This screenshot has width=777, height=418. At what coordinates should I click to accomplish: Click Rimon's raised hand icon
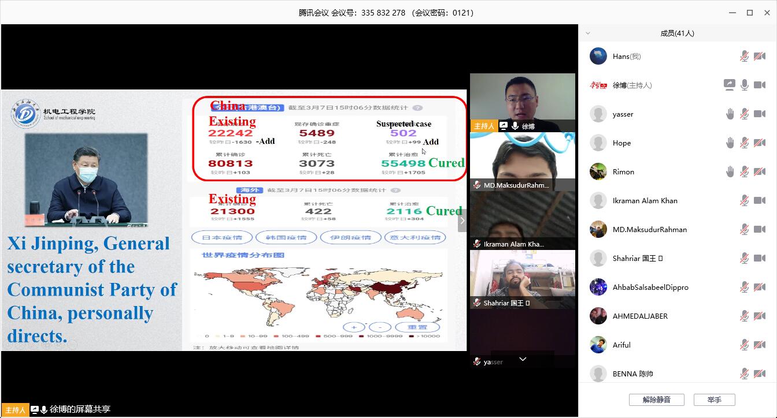[730, 172]
